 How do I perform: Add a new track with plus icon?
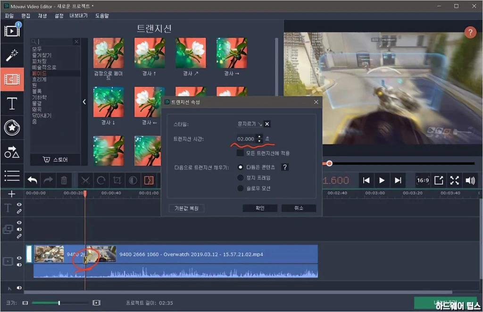[11, 194]
